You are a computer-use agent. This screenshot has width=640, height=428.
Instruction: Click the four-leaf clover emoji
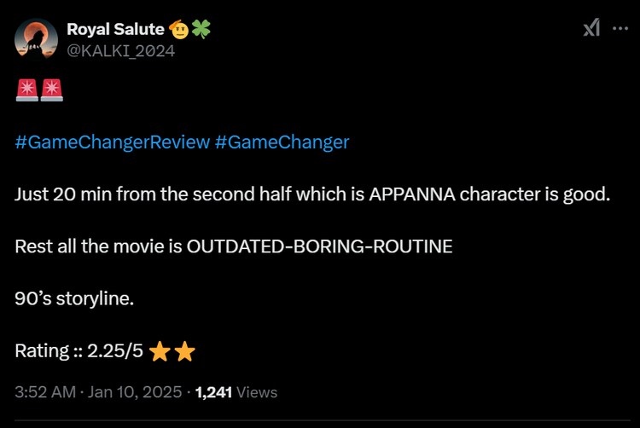pyautogui.click(x=201, y=30)
